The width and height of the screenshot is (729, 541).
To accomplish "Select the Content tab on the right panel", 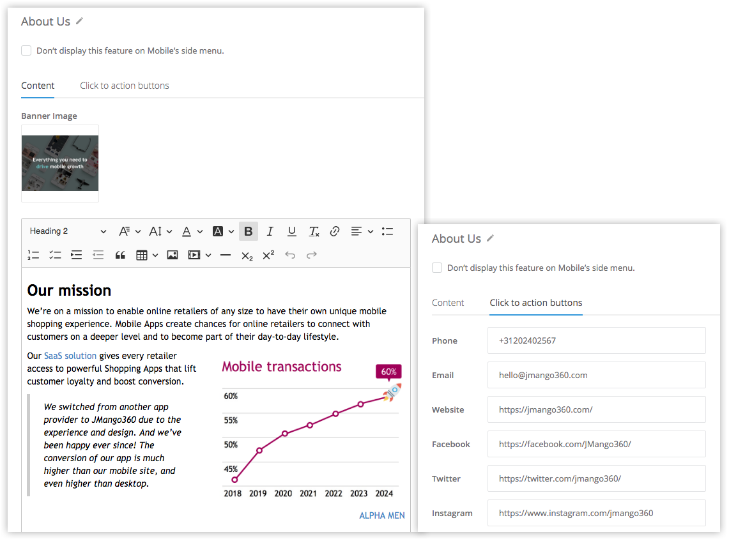I will 448,303.
